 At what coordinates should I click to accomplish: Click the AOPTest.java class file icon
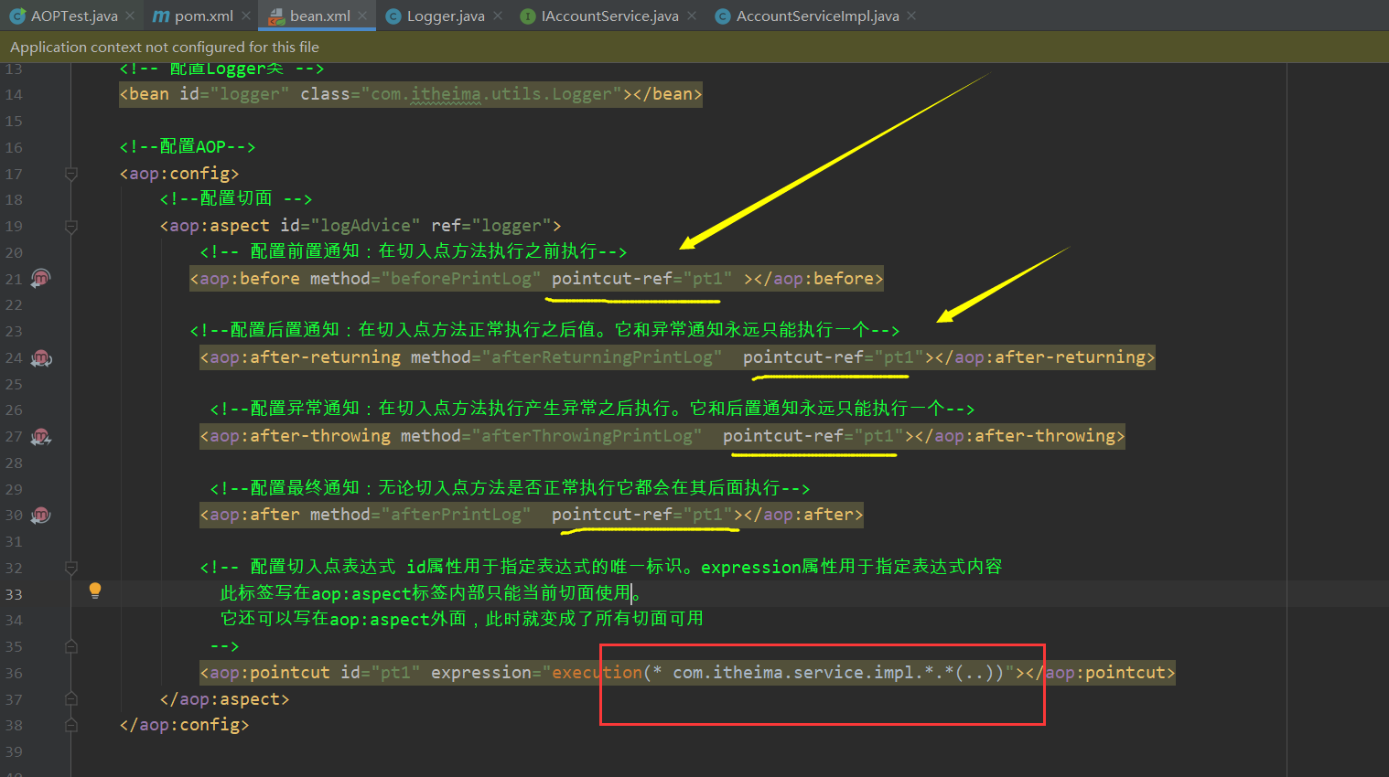point(16,16)
